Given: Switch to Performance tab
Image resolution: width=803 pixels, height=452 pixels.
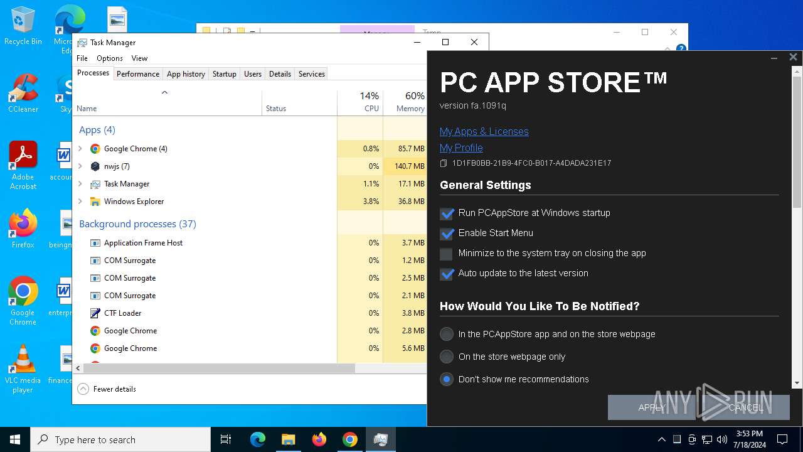Looking at the screenshot, I should coord(138,74).
